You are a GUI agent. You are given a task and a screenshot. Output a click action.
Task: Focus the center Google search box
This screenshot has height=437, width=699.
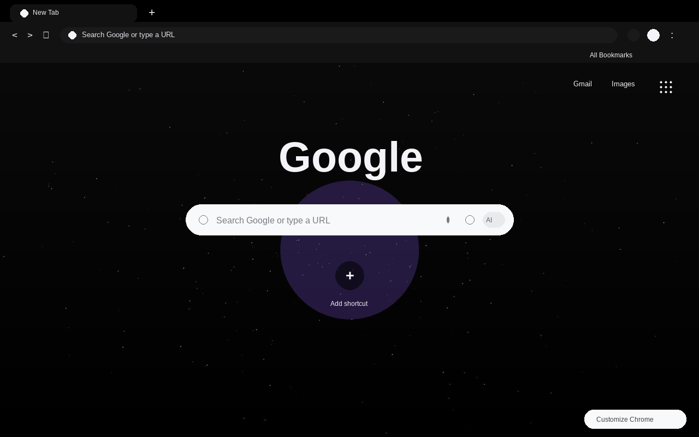click(349, 220)
